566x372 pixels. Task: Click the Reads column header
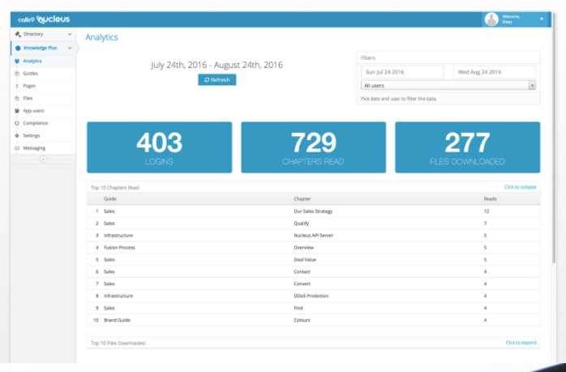click(491, 199)
